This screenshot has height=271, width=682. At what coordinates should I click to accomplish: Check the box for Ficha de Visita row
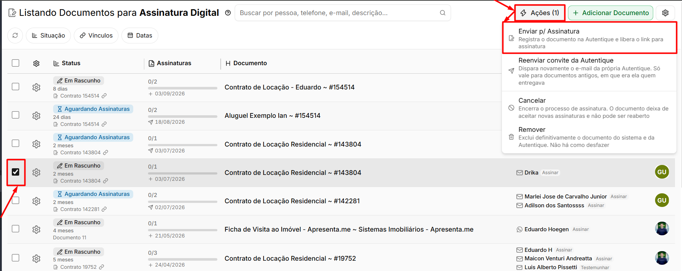click(15, 229)
